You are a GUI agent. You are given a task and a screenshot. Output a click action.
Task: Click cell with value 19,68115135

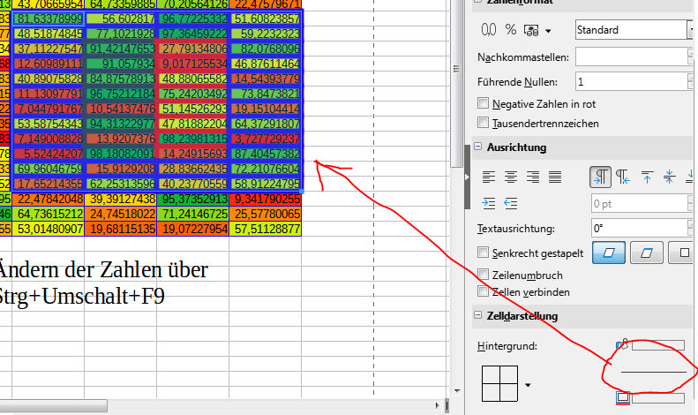(120, 229)
